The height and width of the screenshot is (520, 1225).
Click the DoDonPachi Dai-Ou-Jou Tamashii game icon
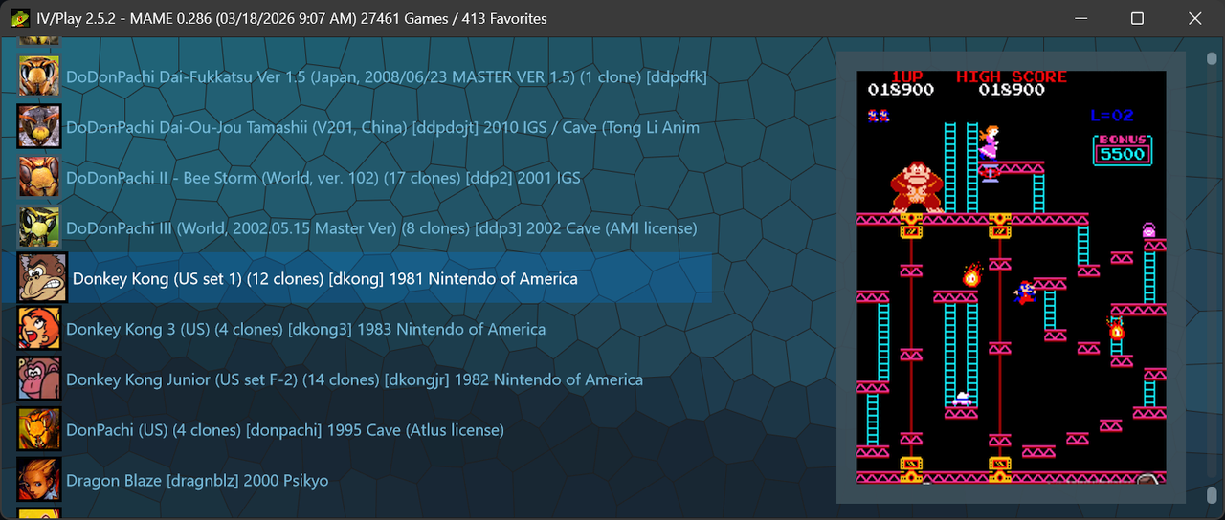point(39,127)
